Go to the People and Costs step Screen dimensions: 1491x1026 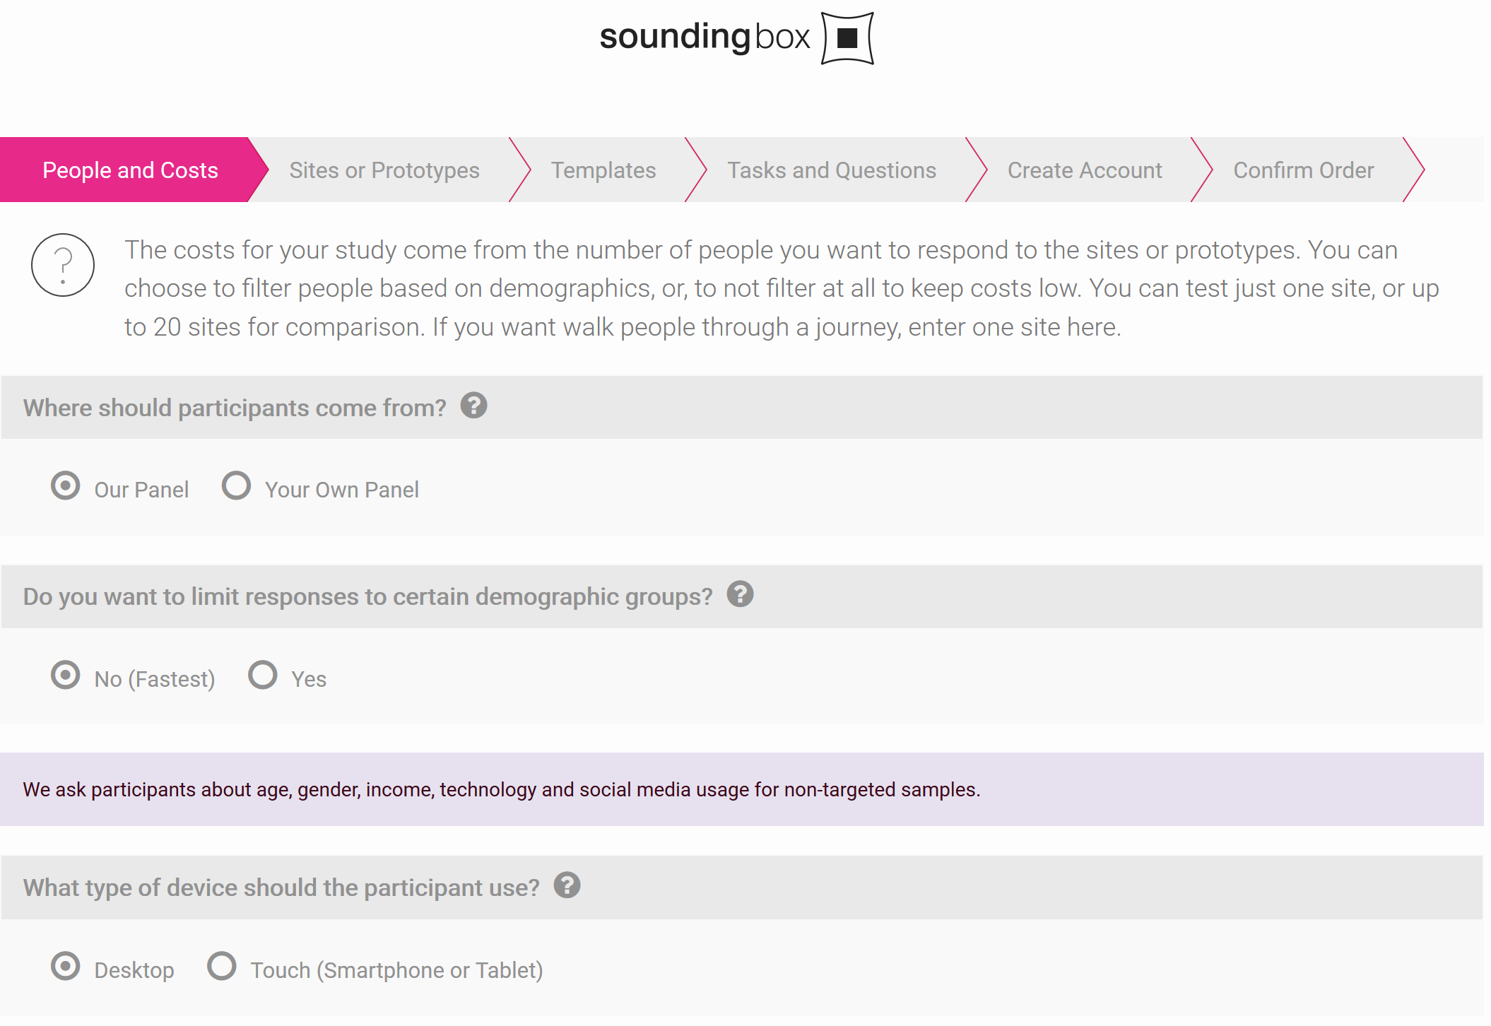click(x=130, y=170)
